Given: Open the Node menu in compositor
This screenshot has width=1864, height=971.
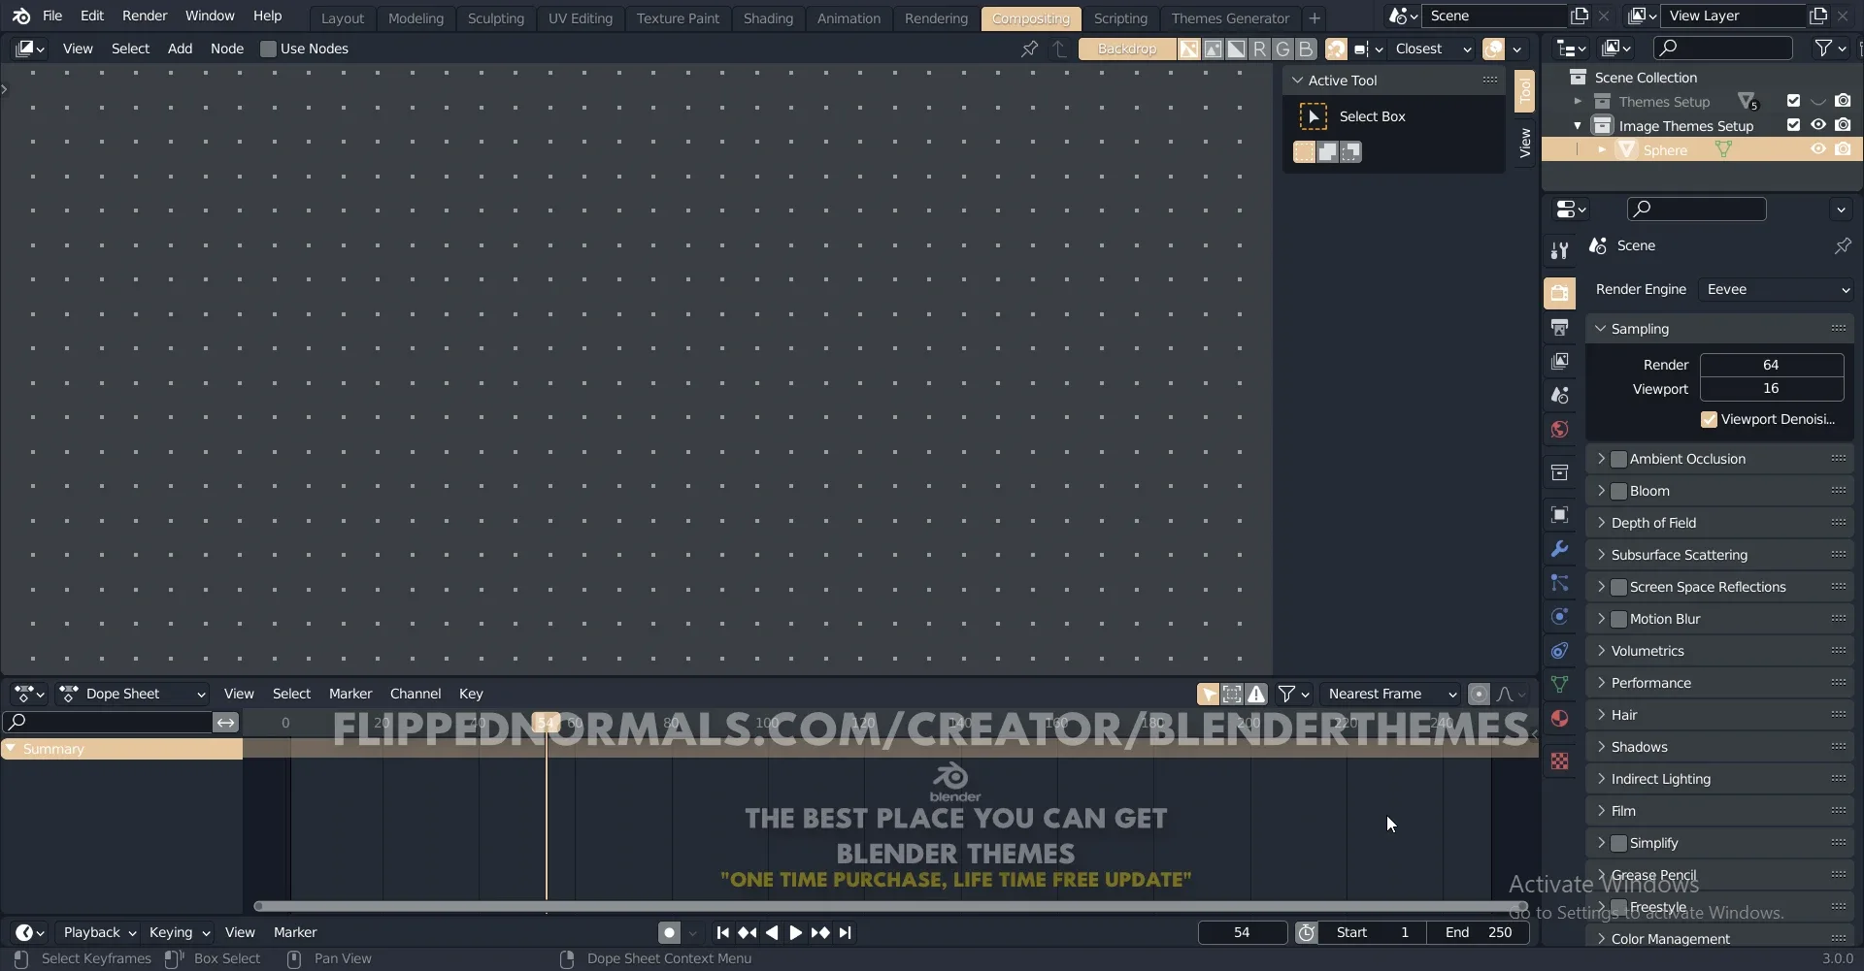Looking at the screenshot, I should pyautogui.click(x=227, y=49).
